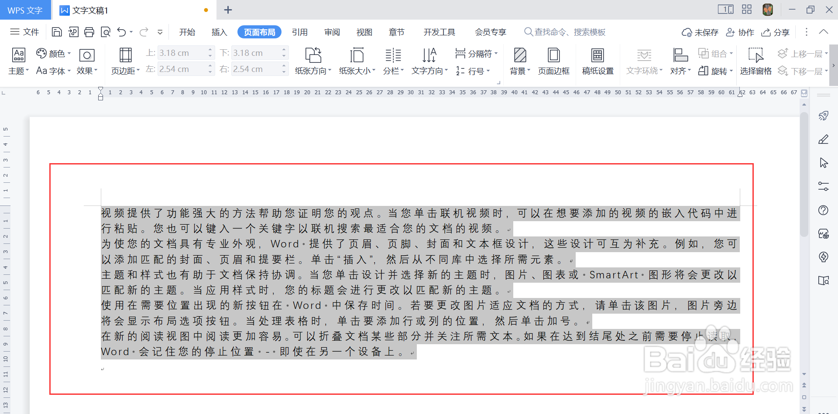Open the 分栏 columns menu
838x414 pixels.
click(393, 61)
